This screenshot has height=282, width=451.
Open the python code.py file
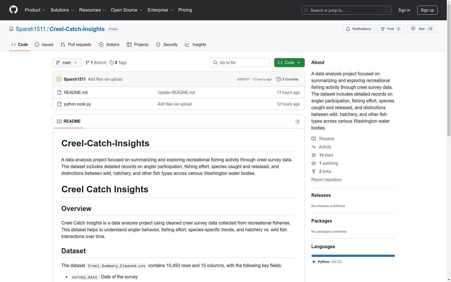78,104
